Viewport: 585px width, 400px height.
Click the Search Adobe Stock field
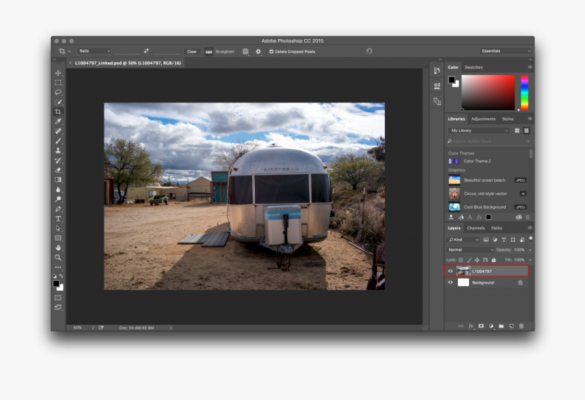coord(490,141)
